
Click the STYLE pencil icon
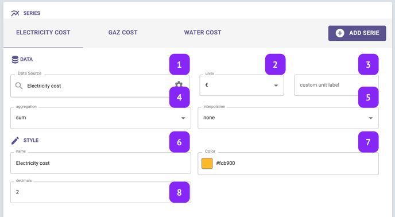15,141
